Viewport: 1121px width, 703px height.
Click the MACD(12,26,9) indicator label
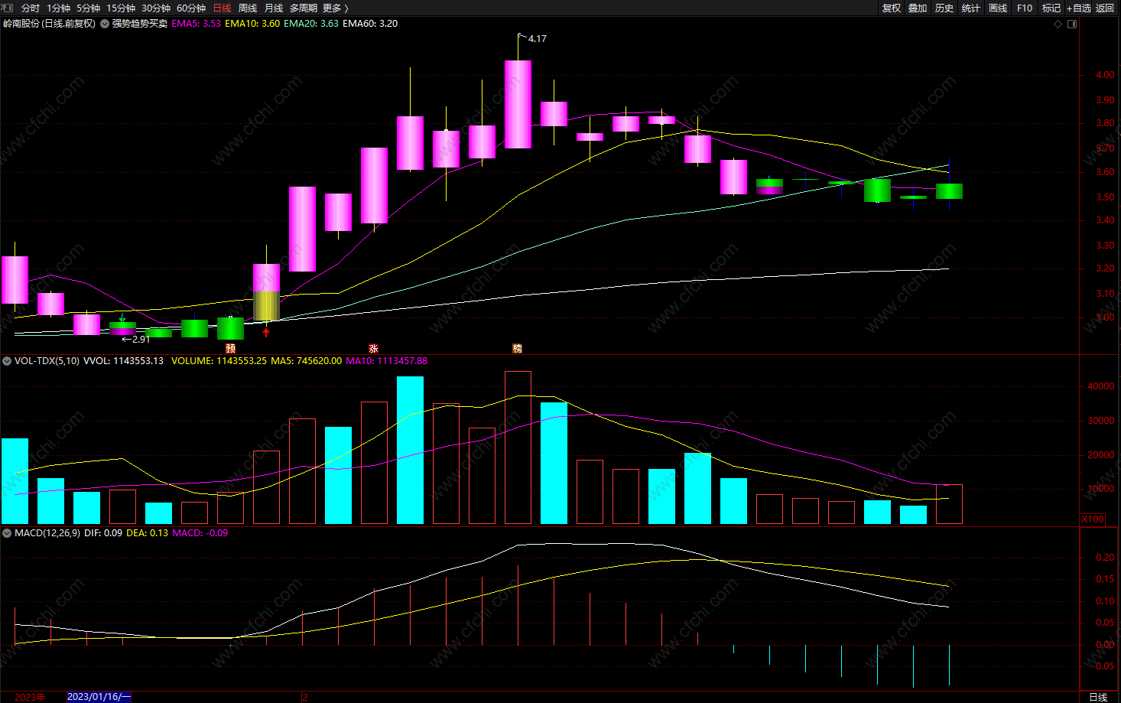click(x=47, y=533)
